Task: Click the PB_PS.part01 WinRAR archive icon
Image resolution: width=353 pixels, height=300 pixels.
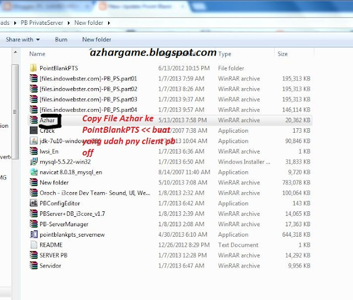Action: pos(34,78)
